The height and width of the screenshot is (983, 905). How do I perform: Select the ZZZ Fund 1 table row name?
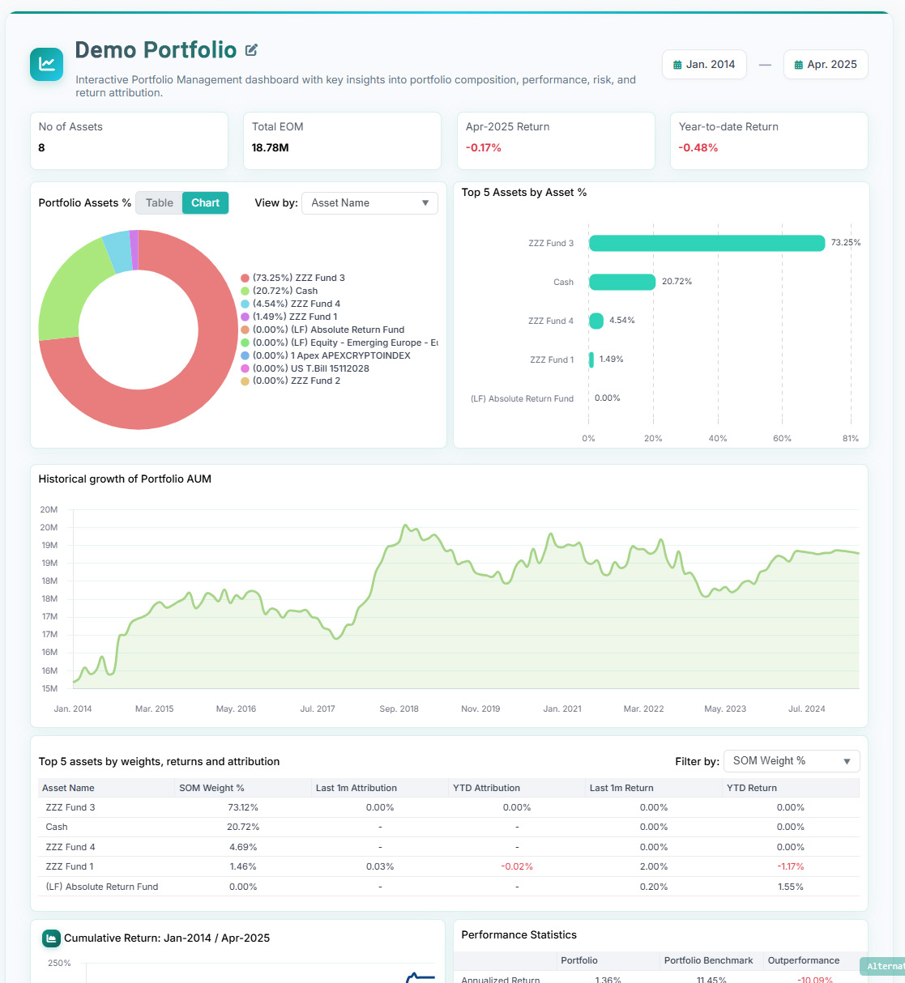click(x=70, y=866)
